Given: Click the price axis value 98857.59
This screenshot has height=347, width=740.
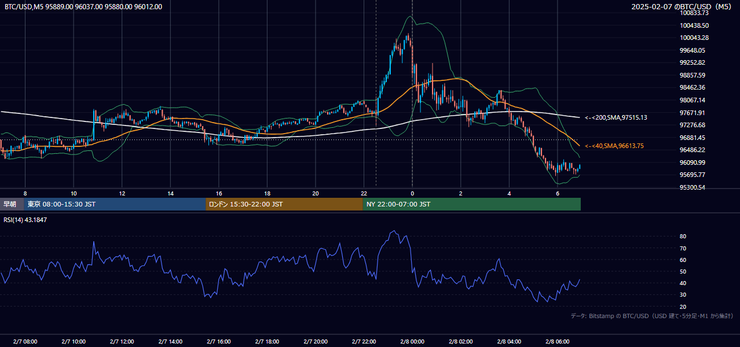Looking at the screenshot, I should [x=693, y=75].
